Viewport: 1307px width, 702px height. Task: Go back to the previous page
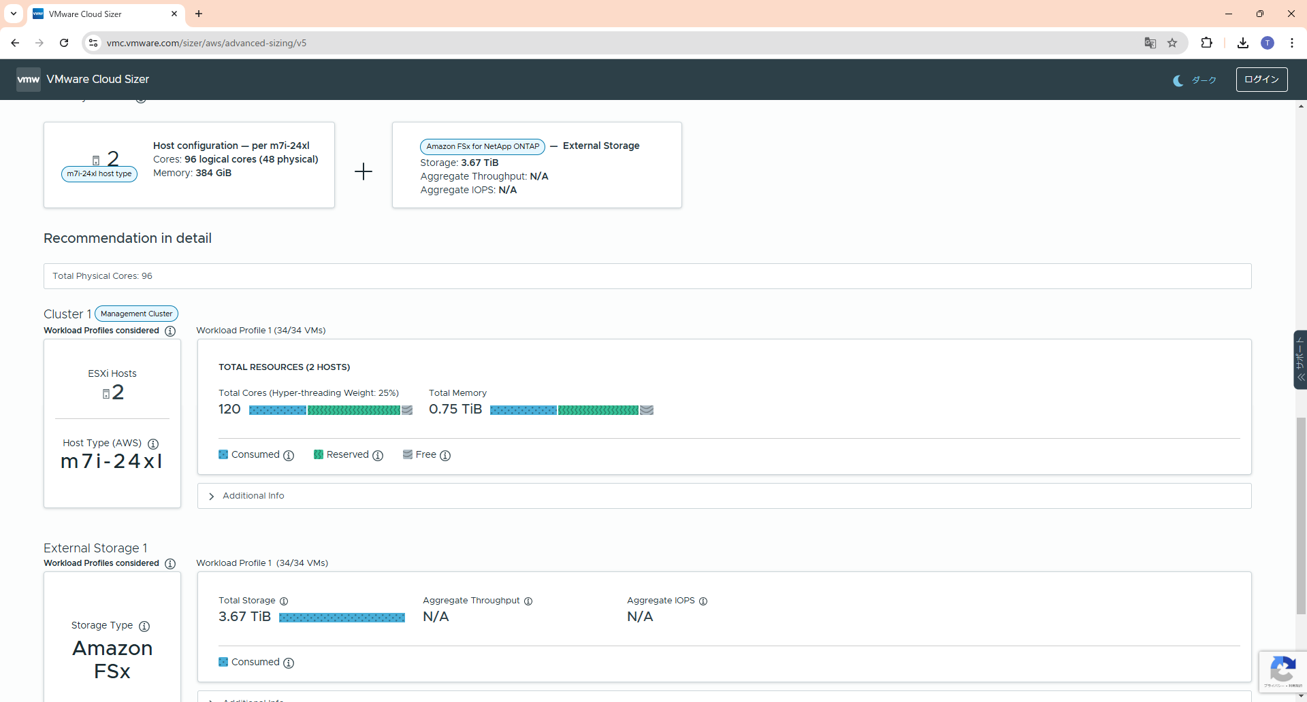tap(15, 43)
